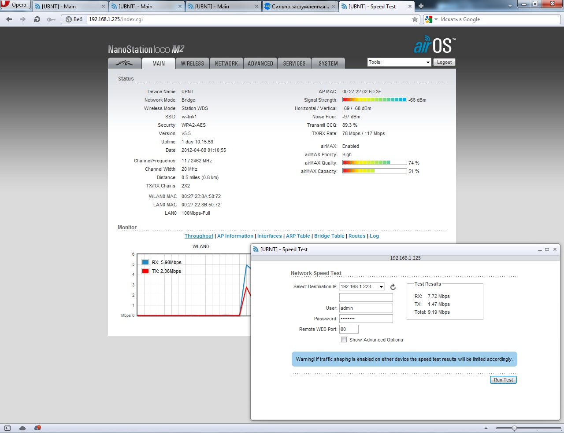Show the Веб site info badge
564x433 pixels.
click(74, 19)
